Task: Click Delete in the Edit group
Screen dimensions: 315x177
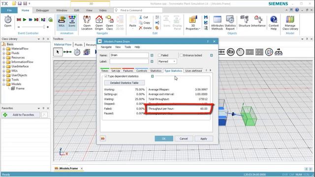Action: click(145, 28)
